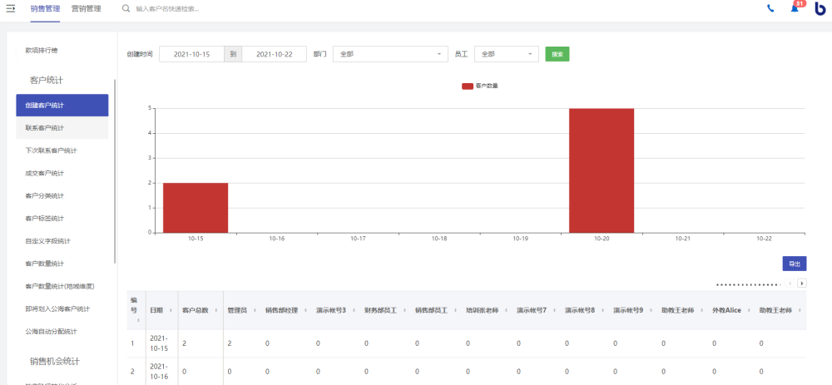Image resolution: width=832 pixels, height=385 pixels.
Task: Open 联系客户统计 in the sidebar
Action: [45, 128]
